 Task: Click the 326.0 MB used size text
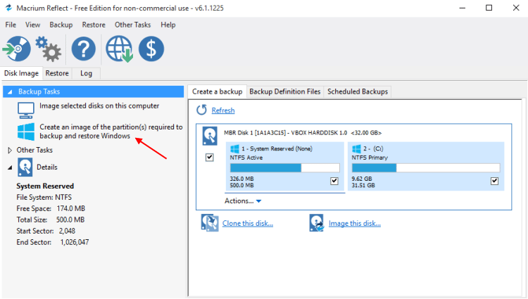pyautogui.click(x=241, y=179)
